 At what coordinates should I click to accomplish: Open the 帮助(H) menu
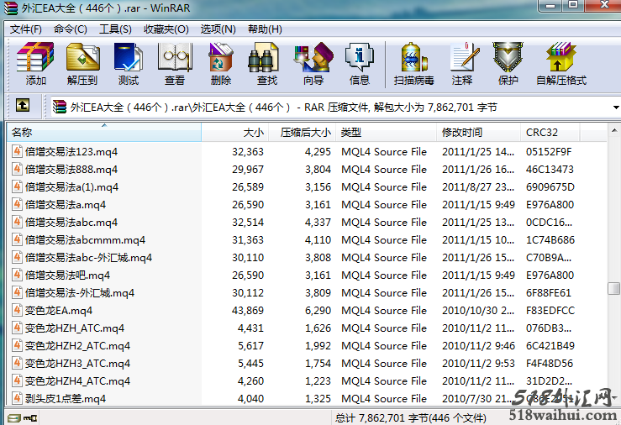(x=265, y=29)
